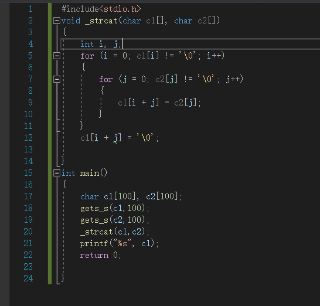
Task: Click line number 1 in the gutter
Action: pos(30,9)
